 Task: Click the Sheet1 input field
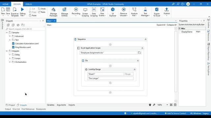[x=105, y=74]
